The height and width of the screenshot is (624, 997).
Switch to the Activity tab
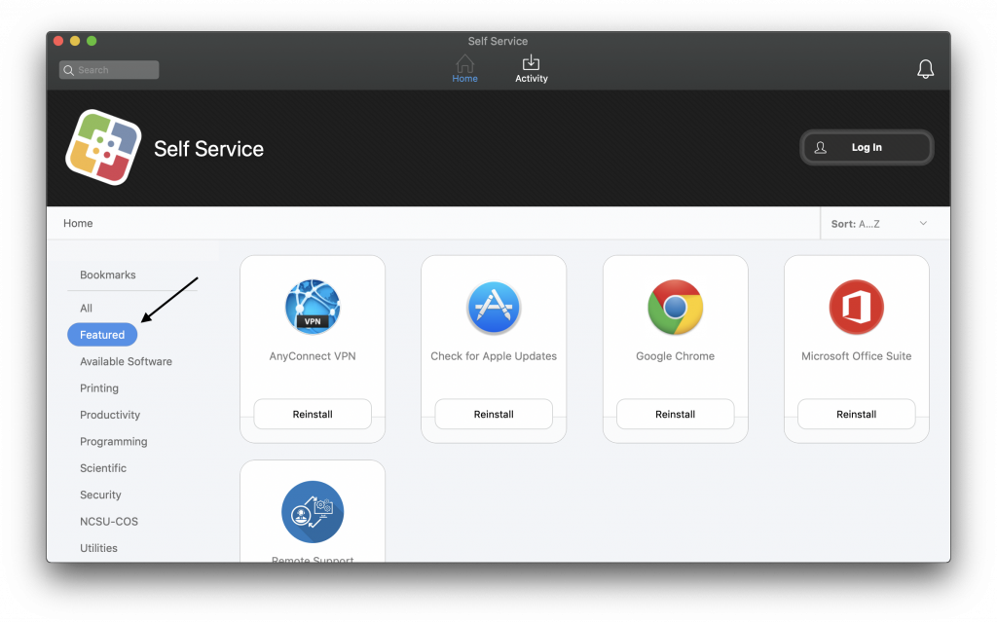(531, 68)
